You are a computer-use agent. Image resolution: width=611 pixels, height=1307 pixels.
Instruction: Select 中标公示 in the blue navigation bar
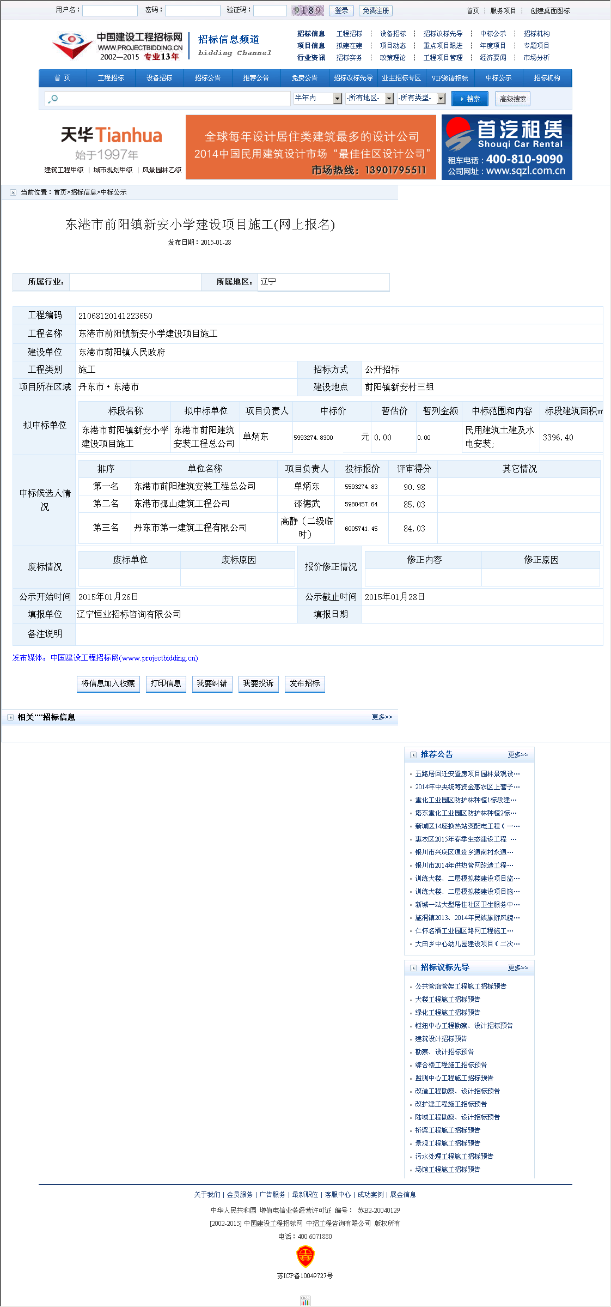pos(499,78)
